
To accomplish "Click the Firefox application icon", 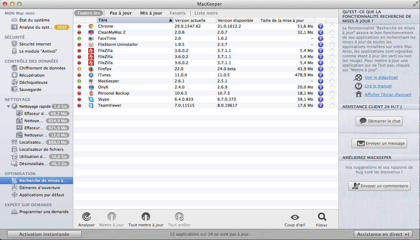I will point(91,69).
